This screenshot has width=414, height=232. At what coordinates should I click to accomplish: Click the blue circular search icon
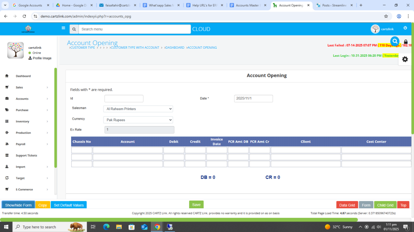(395, 41)
